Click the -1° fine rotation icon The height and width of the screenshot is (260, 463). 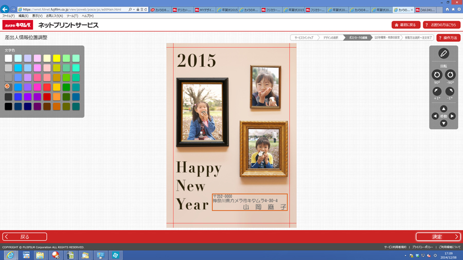(450, 91)
